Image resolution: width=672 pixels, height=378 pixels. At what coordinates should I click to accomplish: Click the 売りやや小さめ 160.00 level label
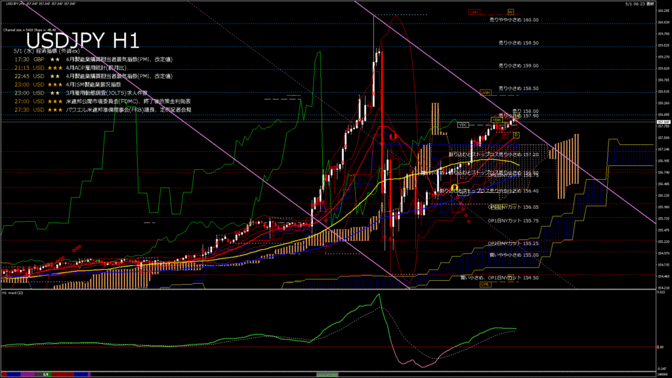point(514,20)
